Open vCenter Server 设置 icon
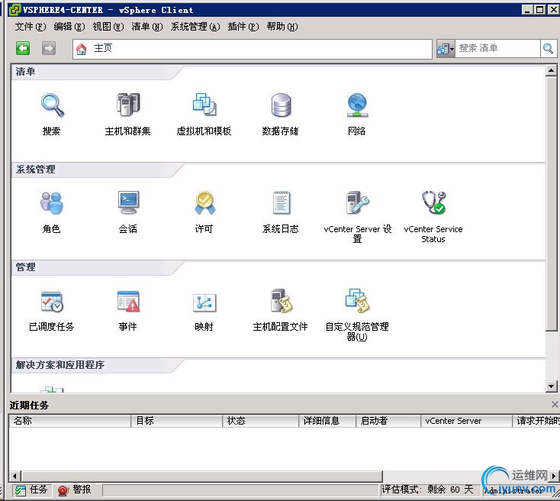 (x=358, y=202)
